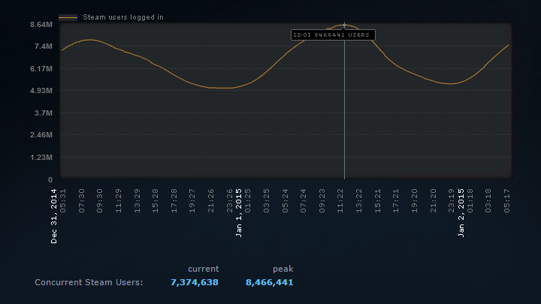The width and height of the screenshot is (541, 304).
Task: Click the Dec 31, 2014 date label
Action: click(54, 216)
